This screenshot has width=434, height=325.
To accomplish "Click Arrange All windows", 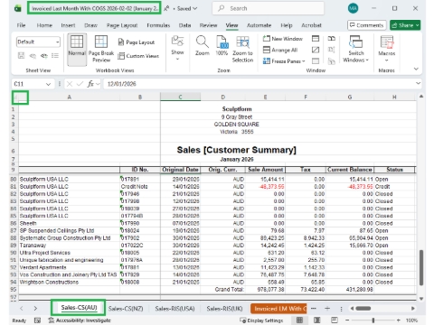I will click(280, 50).
